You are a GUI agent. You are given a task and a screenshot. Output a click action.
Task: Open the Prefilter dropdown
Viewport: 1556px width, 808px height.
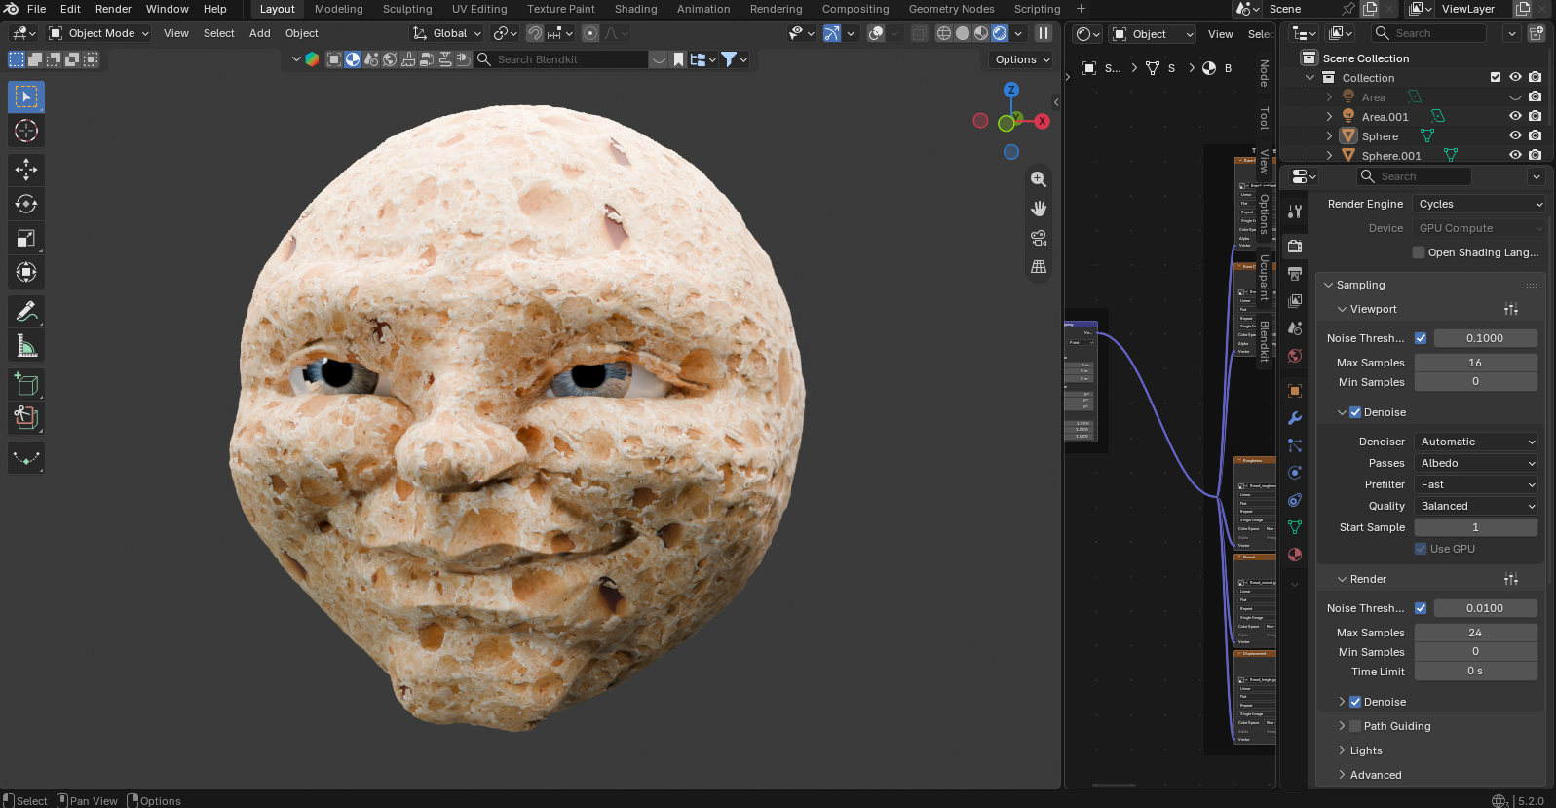1476,484
